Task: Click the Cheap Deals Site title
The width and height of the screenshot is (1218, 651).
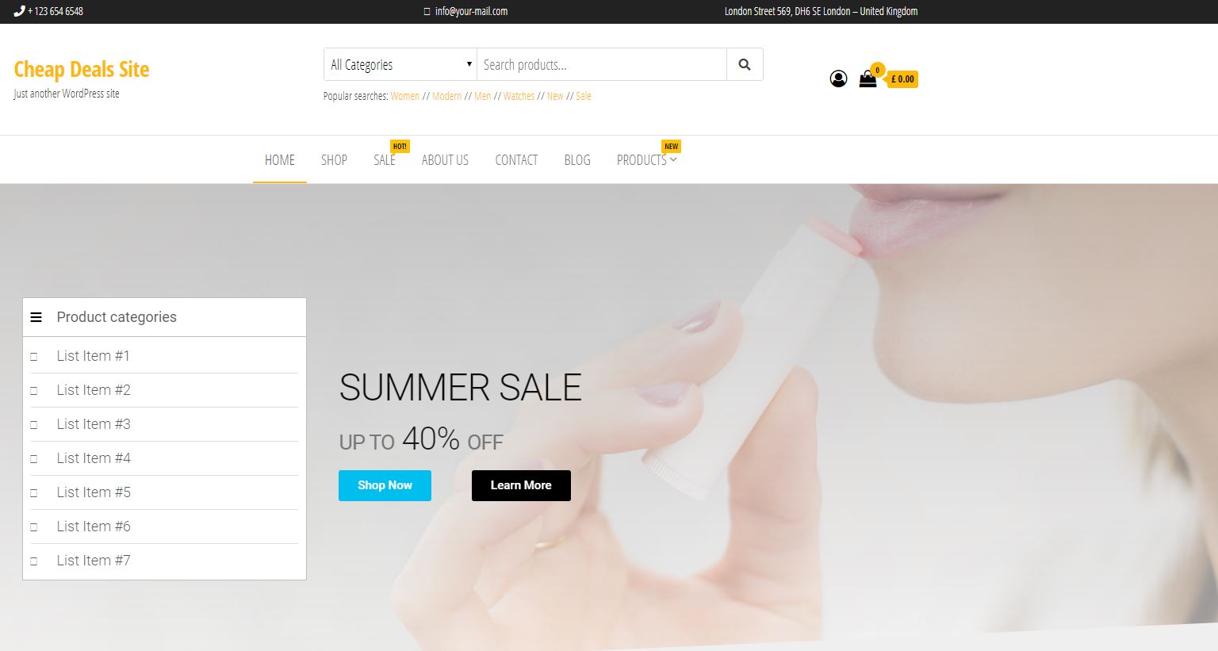Action: coord(82,70)
